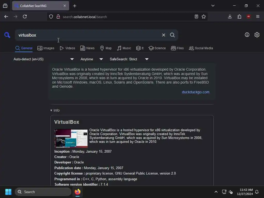Open notifications bell icon

click(257, 192)
